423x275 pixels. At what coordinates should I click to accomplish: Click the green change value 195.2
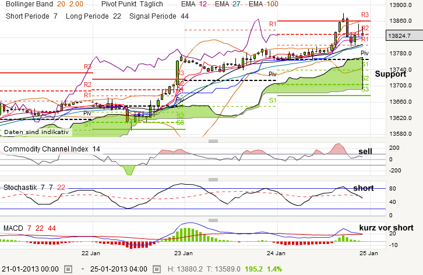click(x=253, y=269)
